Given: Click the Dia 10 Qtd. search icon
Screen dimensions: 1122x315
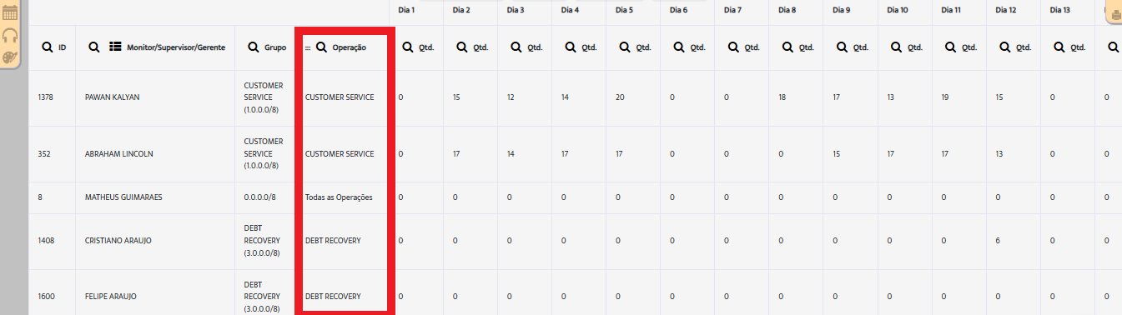Looking at the screenshot, I should coord(897,47).
